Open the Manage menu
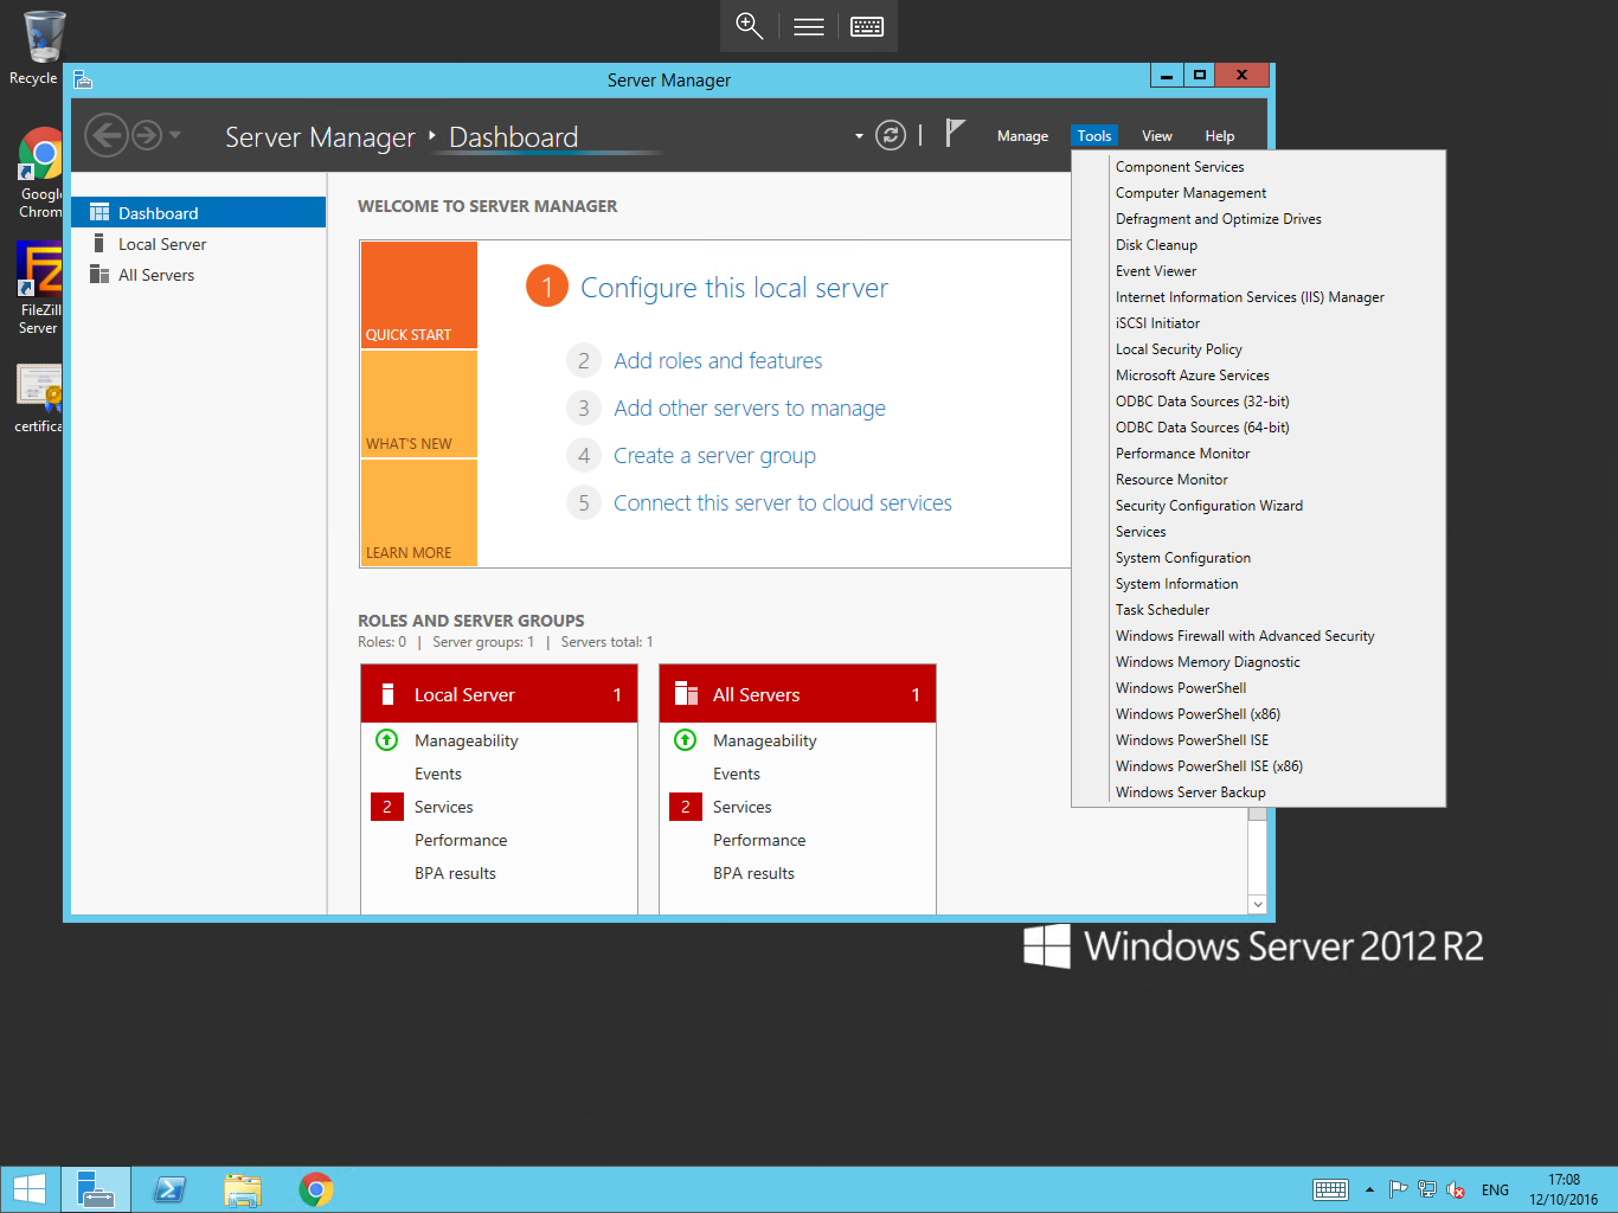Image resolution: width=1618 pixels, height=1213 pixels. 1022,136
